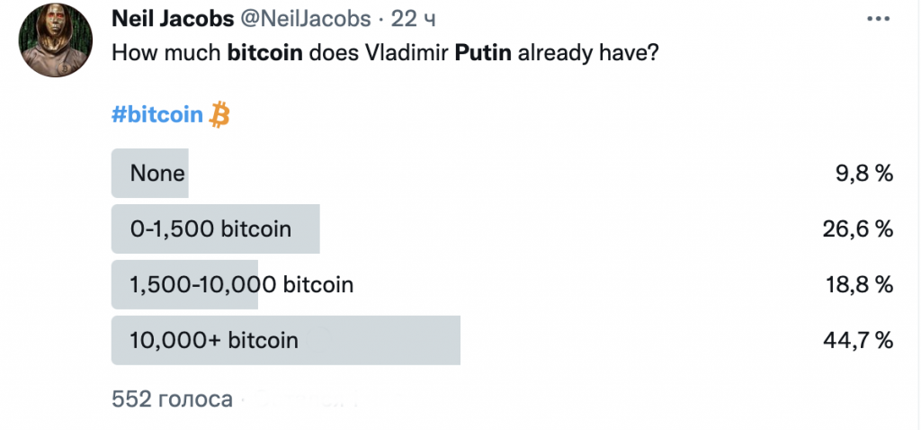The image size is (921, 430).
Task: Click the bold word Putin in question
Action: [483, 54]
